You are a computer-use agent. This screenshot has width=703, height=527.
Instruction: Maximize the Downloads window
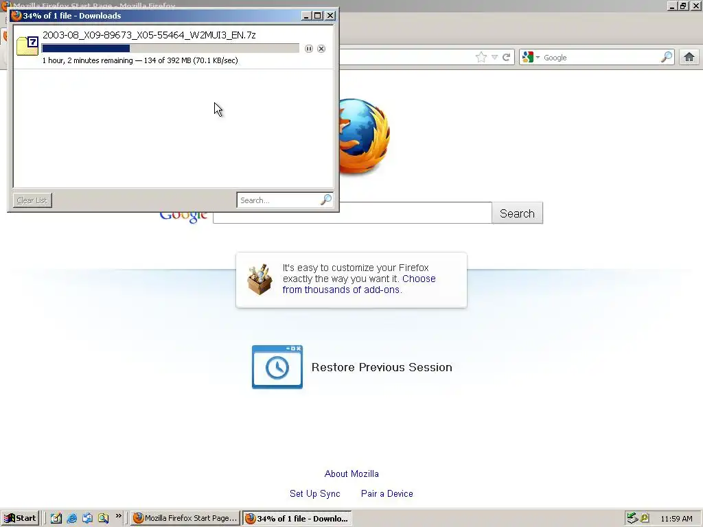pos(318,16)
